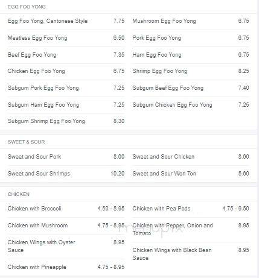This screenshot has width=259, height=278.
Task: Click Beef Egg Foo Yong row
Action: 66,55
